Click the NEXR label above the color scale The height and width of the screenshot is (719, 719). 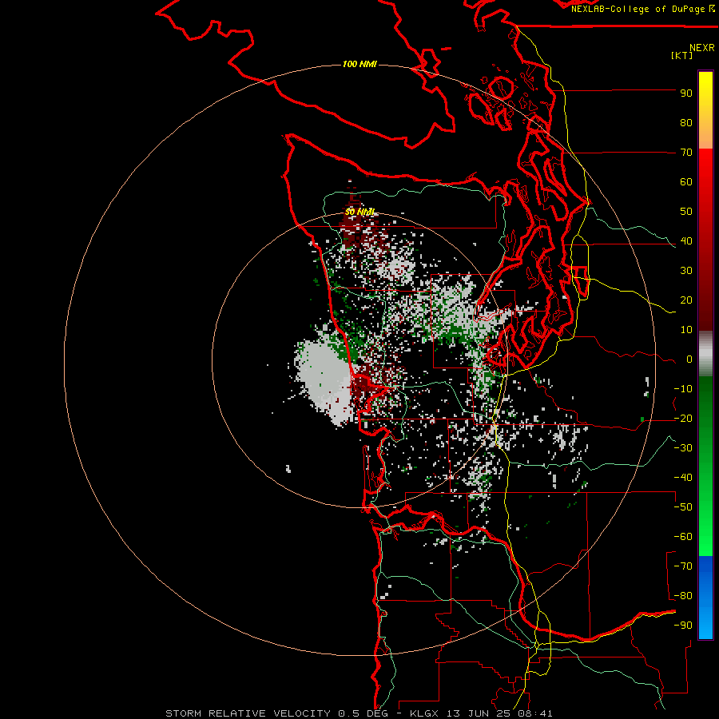(702, 48)
